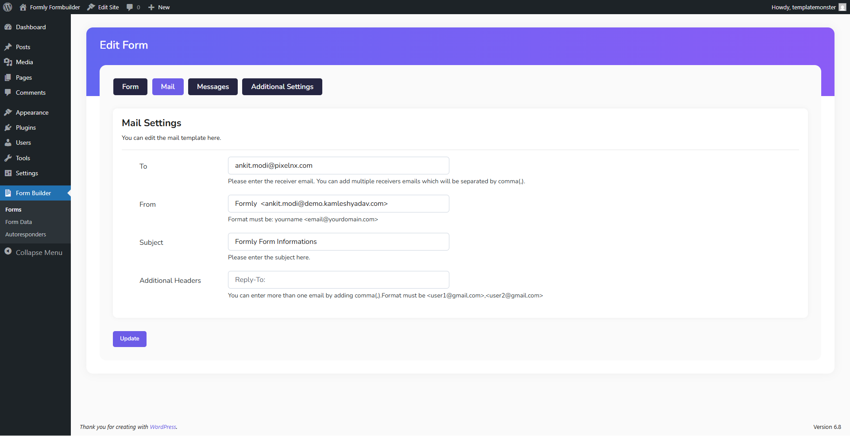Image resolution: width=850 pixels, height=436 pixels.
Task: Open Pages menu item
Action: point(35,77)
